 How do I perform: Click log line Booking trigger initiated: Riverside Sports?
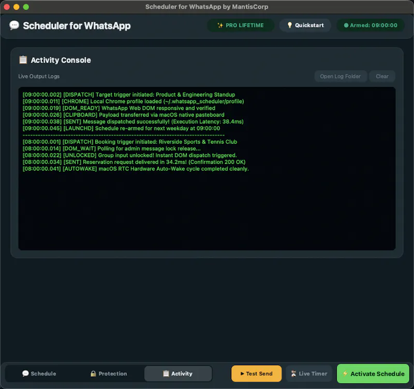(130, 142)
